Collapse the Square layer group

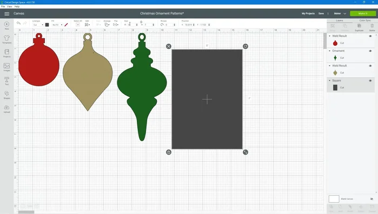coord(329,81)
